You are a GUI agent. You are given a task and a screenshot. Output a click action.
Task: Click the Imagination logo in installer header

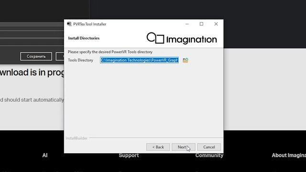182,38
